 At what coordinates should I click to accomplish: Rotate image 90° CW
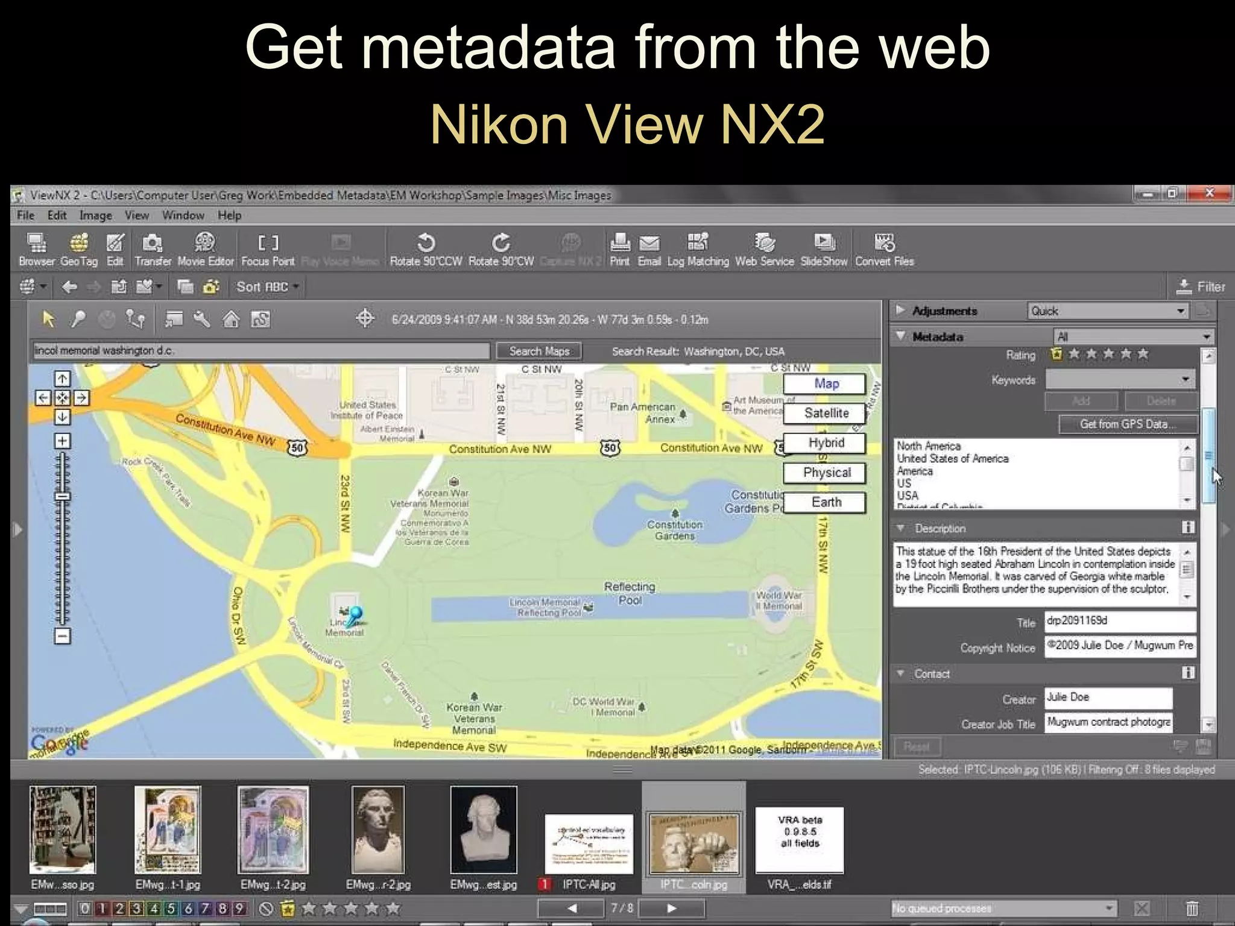(x=501, y=250)
